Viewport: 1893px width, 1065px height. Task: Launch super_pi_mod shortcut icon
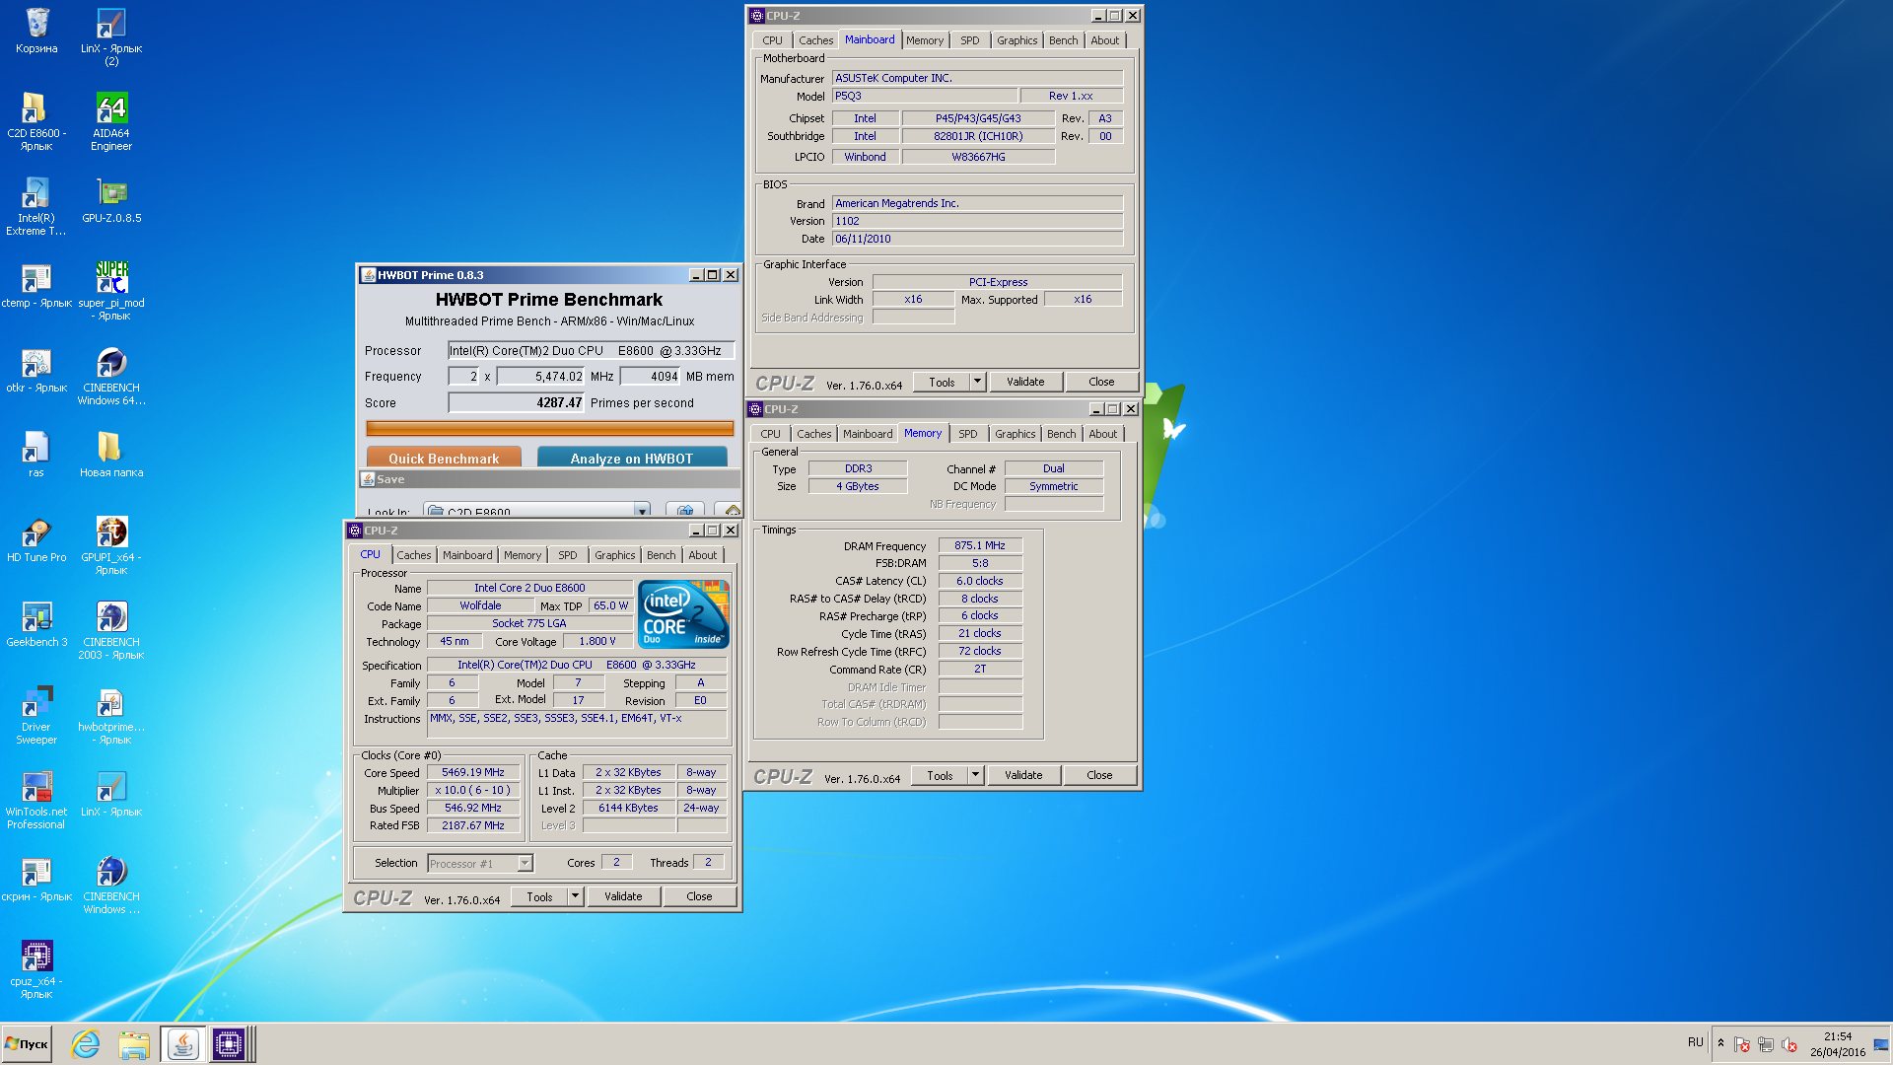[x=111, y=291]
